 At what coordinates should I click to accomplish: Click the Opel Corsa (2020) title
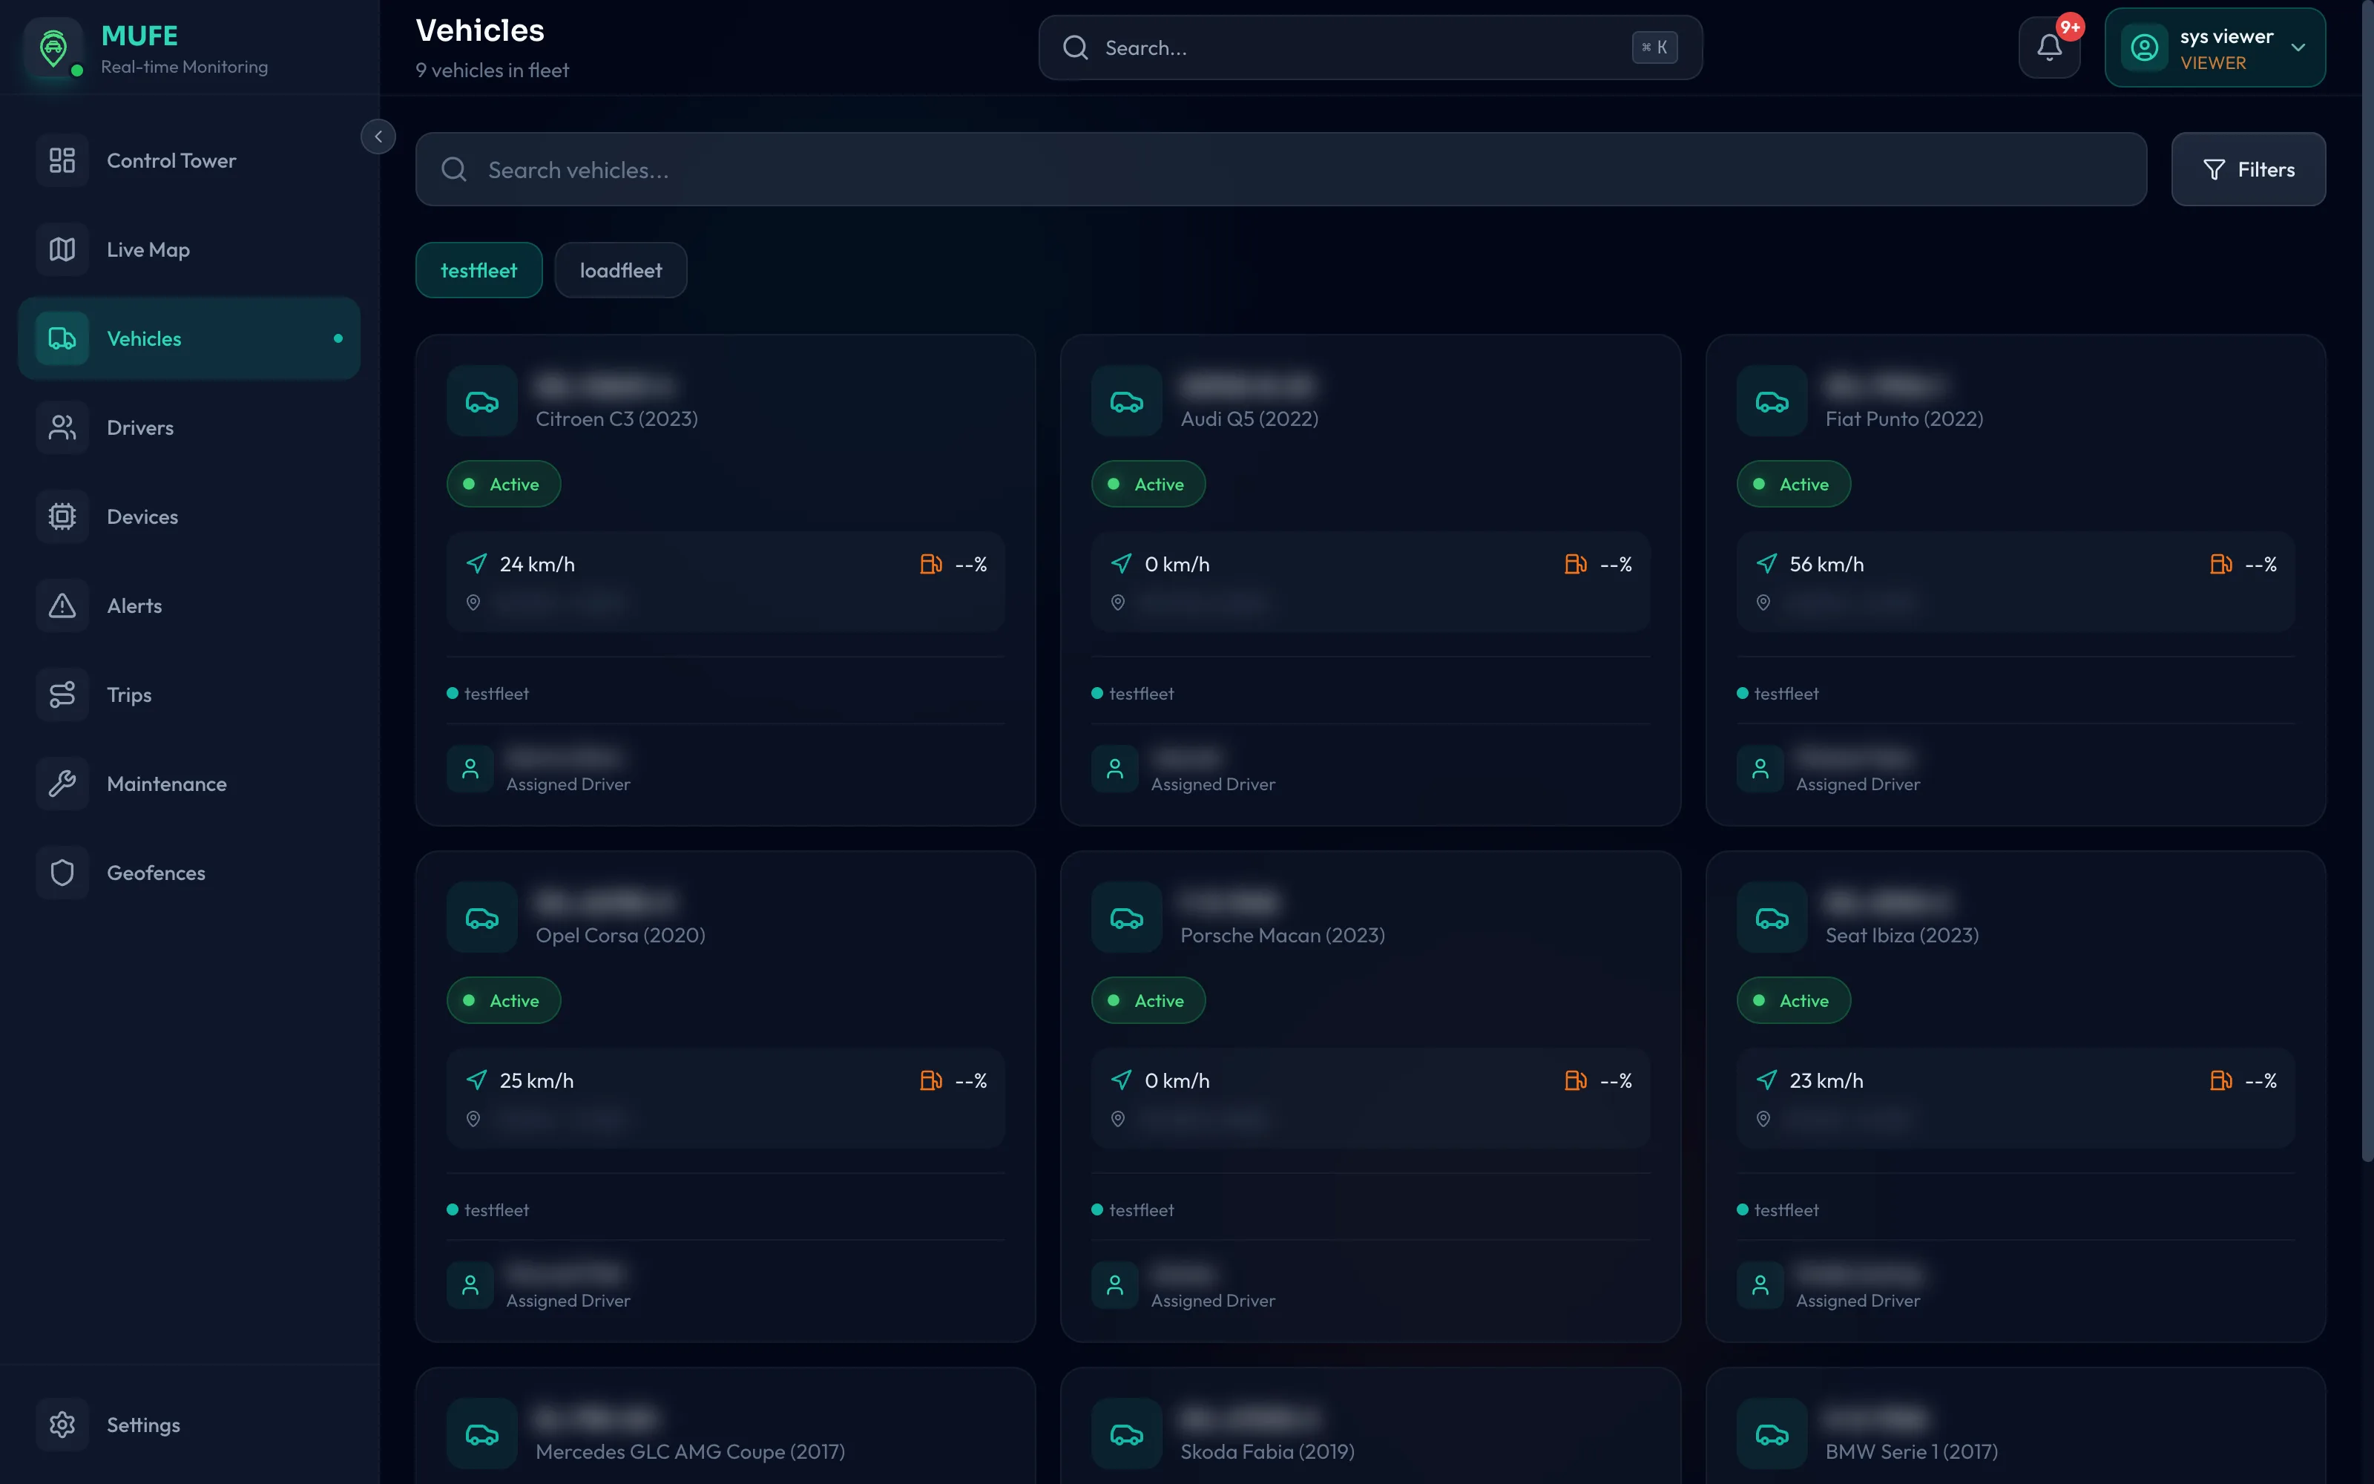tap(620, 936)
